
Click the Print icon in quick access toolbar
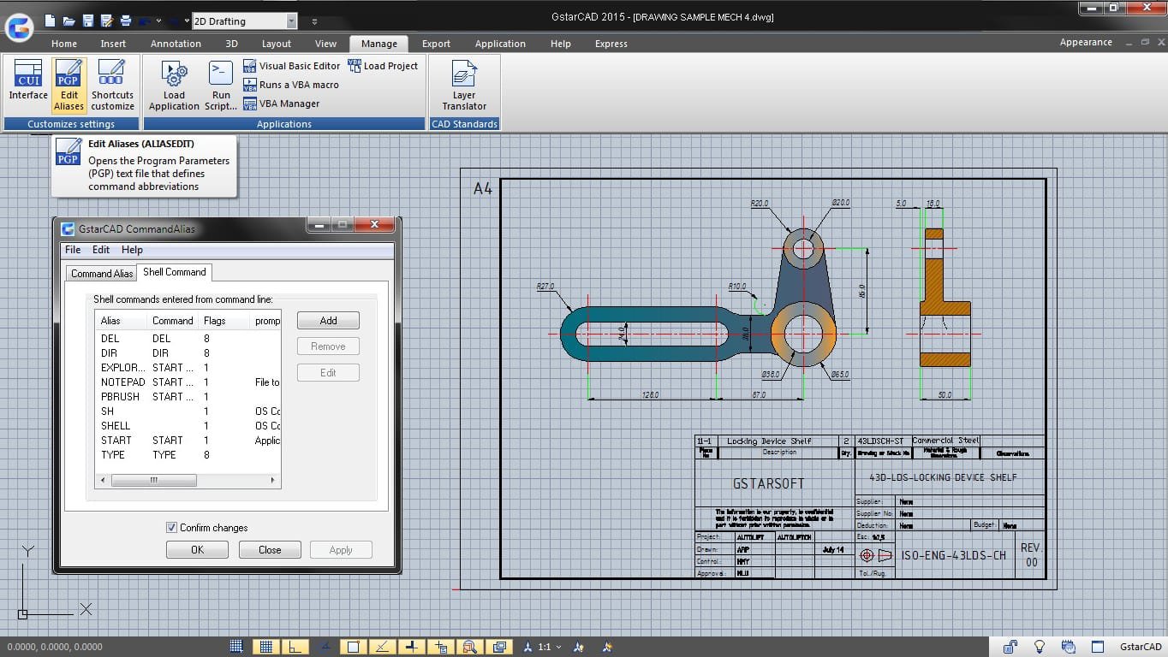pos(126,21)
